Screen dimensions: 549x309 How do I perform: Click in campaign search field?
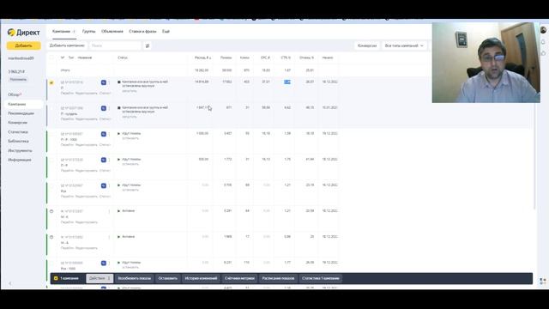(115, 45)
